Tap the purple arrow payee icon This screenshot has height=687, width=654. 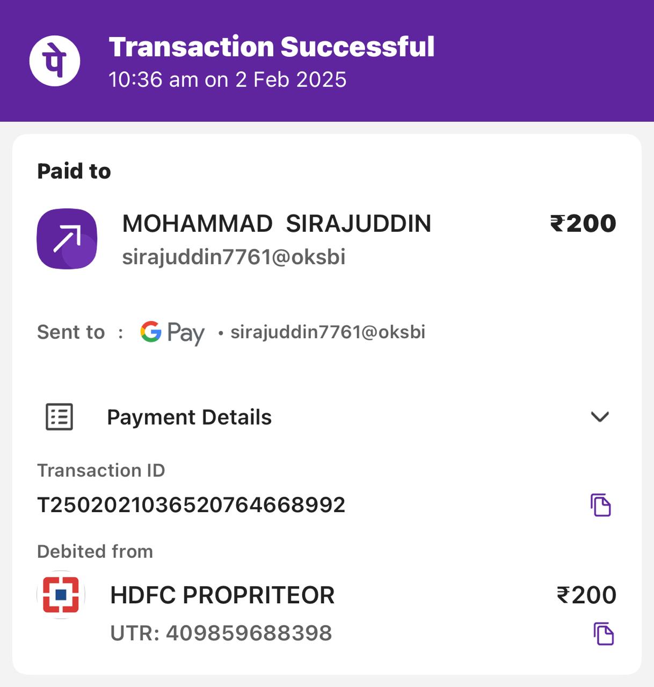coord(67,239)
